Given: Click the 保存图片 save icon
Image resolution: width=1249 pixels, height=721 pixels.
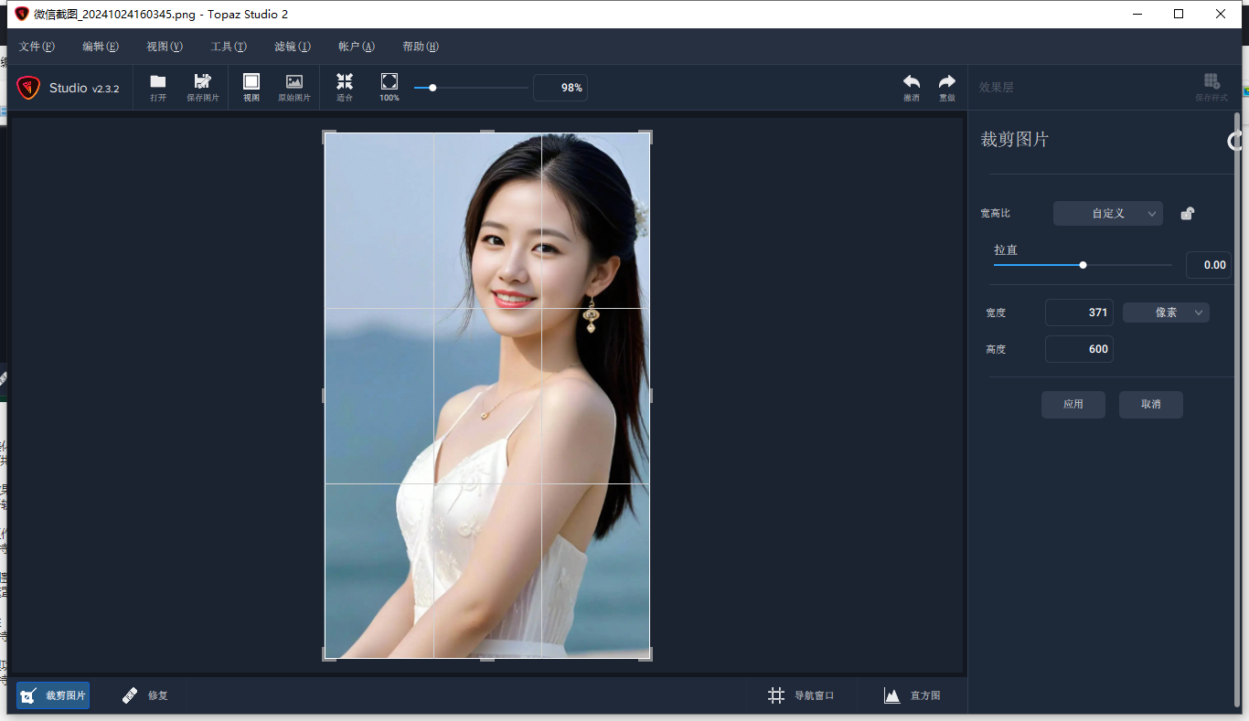Looking at the screenshot, I should [x=203, y=82].
